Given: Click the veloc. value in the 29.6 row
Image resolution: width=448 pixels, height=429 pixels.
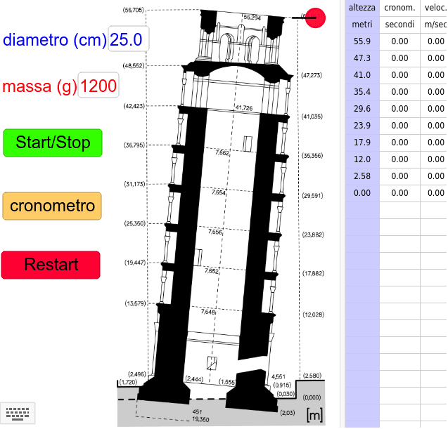Looking at the screenshot, I should coord(434,109).
